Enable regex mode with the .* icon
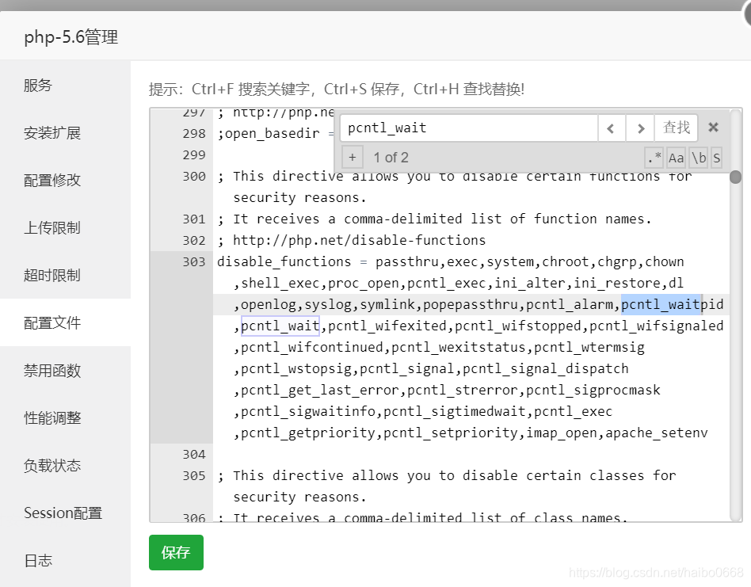The height and width of the screenshot is (587, 751). pyautogui.click(x=654, y=157)
